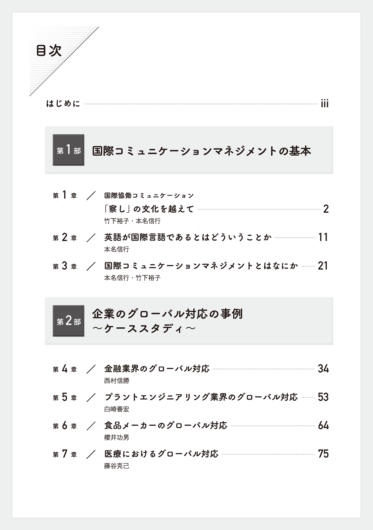Select 企業のグローバル対応の事例 section title
The image size is (373, 530).
point(167,314)
